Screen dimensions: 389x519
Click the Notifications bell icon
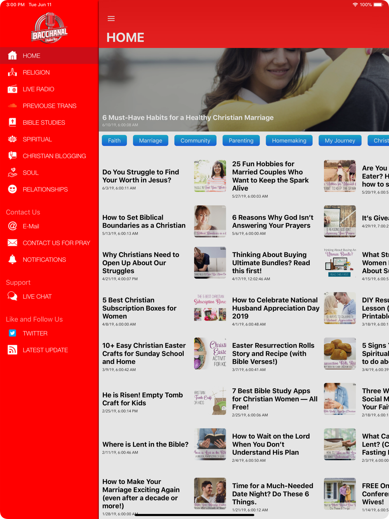click(x=12, y=259)
